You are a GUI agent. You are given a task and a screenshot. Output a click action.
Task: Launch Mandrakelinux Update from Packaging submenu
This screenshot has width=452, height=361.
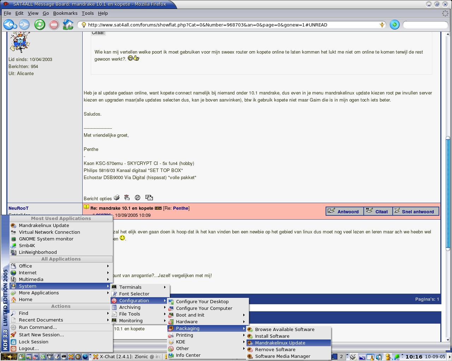point(280,343)
